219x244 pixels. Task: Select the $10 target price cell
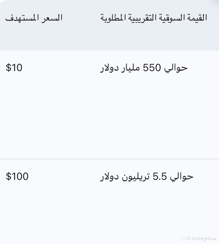coord(14,68)
